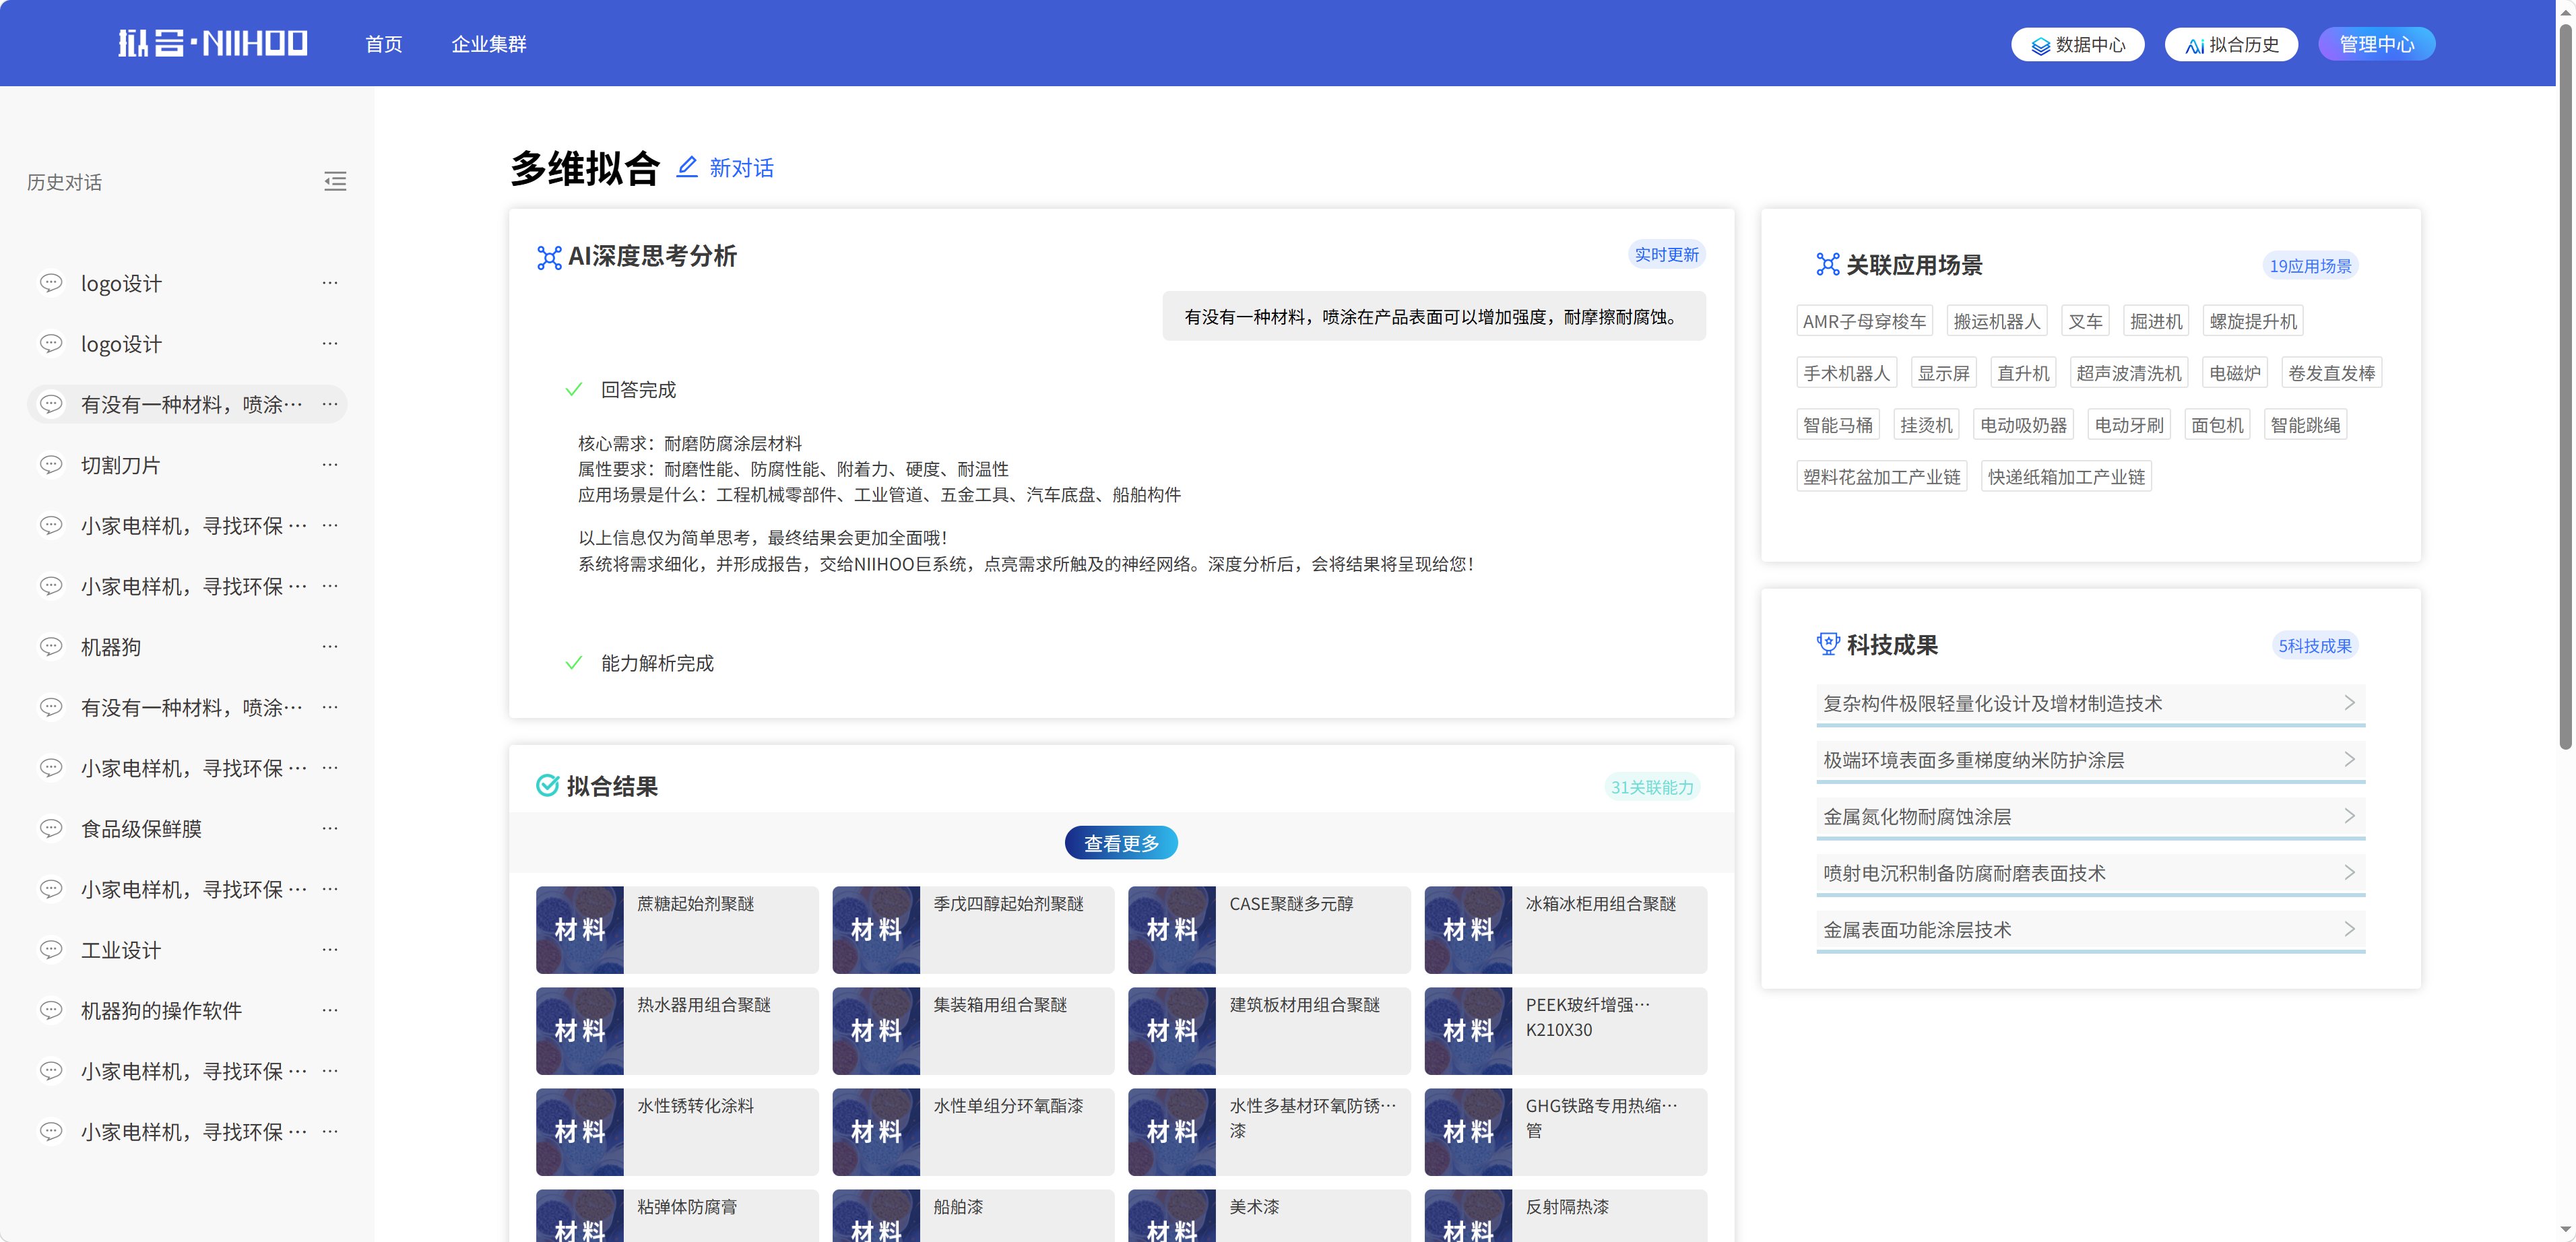Click the pencil icon for 新对话
2576x1242 pixels.
pyautogui.click(x=687, y=167)
